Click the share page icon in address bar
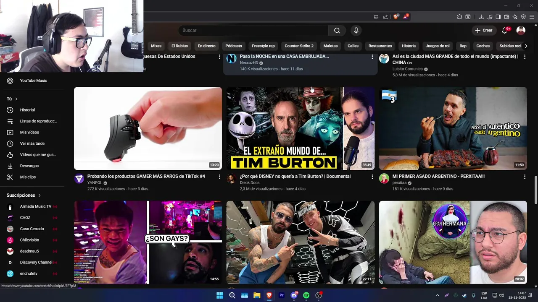This screenshot has height=302, width=538. 385,17
